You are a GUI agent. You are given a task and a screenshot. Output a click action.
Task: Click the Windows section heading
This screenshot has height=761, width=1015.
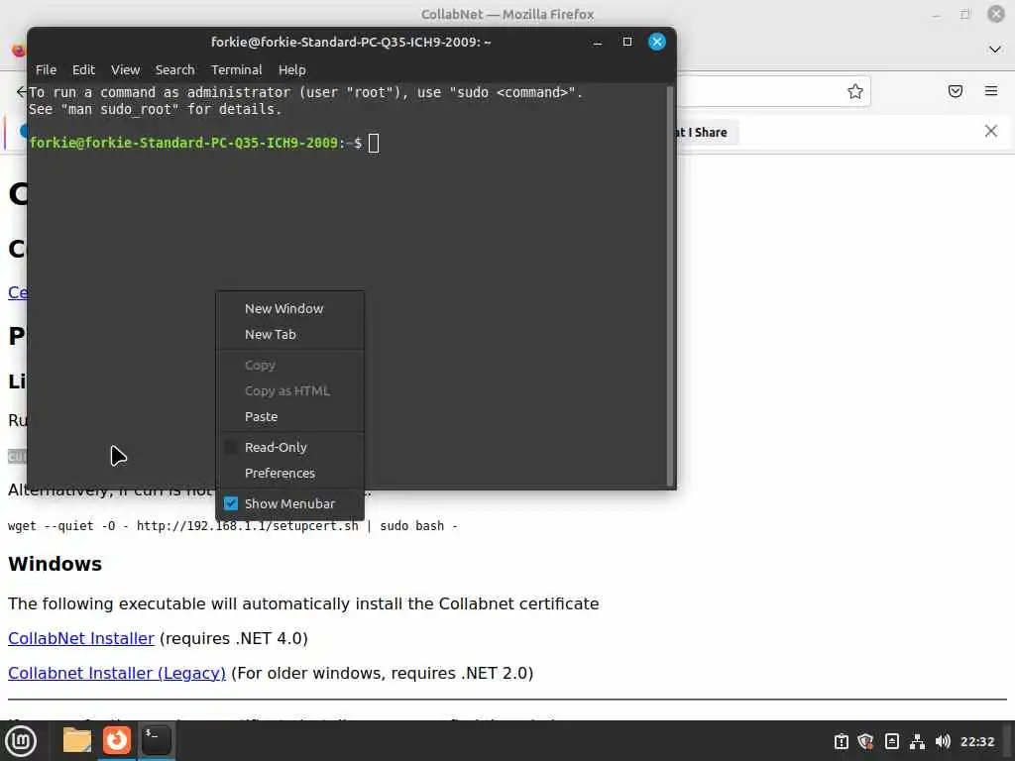56,564
